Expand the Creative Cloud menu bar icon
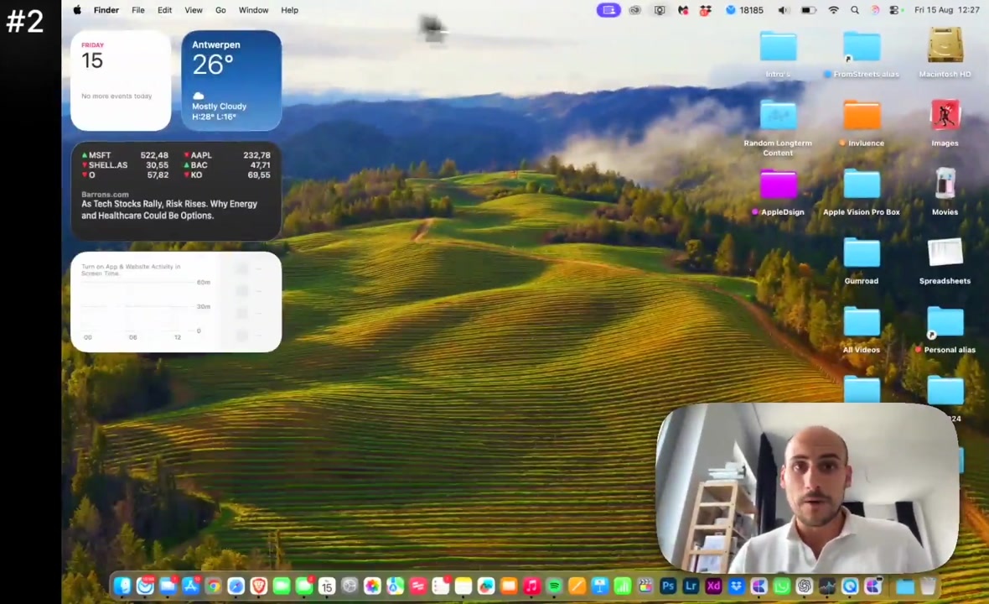This screenshot has height=604, width=989. 634,10
